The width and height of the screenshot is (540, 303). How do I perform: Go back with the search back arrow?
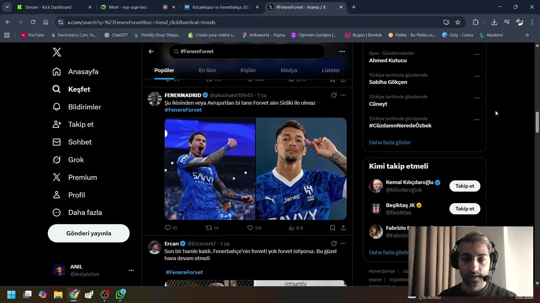pyautogui.click(x=151, y=51)
